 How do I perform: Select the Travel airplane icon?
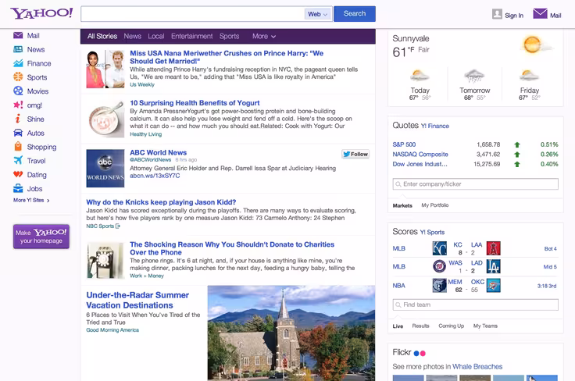pos(18,161)
